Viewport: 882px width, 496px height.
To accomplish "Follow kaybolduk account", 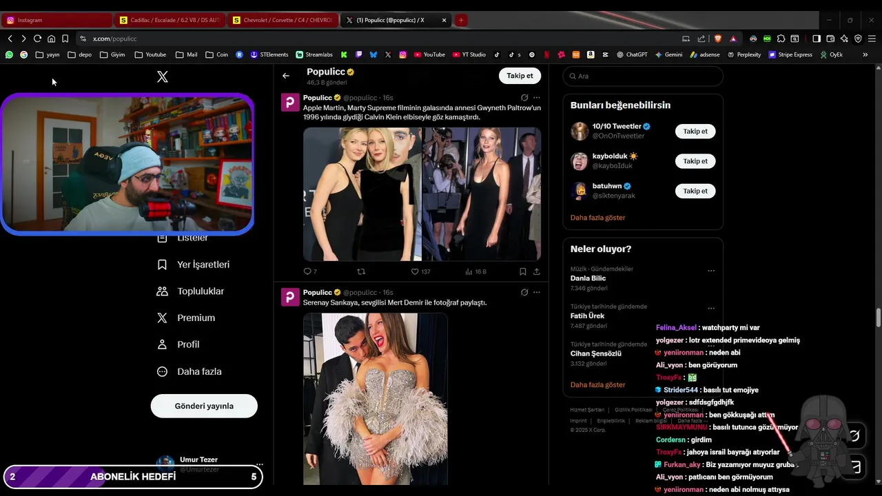I will pyautogui.click(x=695, y=161).
